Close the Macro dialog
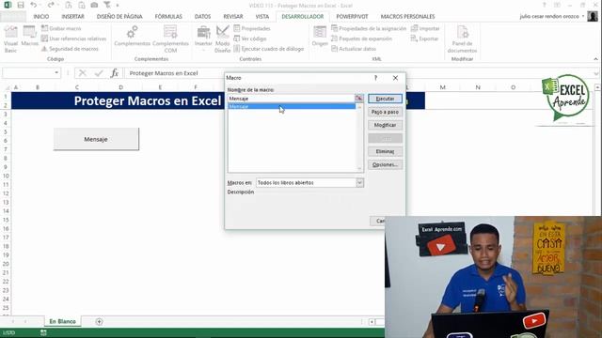The width and height of the screenshot is (602, 338). coord(395,78)
